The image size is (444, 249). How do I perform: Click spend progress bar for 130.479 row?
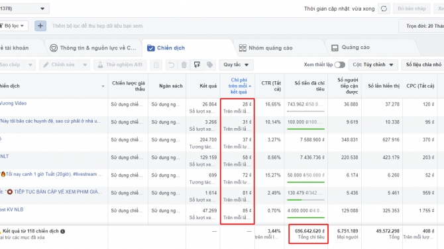[x=305, y=200]
